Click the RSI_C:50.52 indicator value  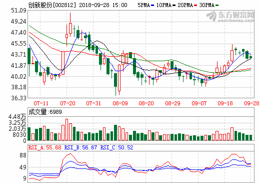click(117, 147)
